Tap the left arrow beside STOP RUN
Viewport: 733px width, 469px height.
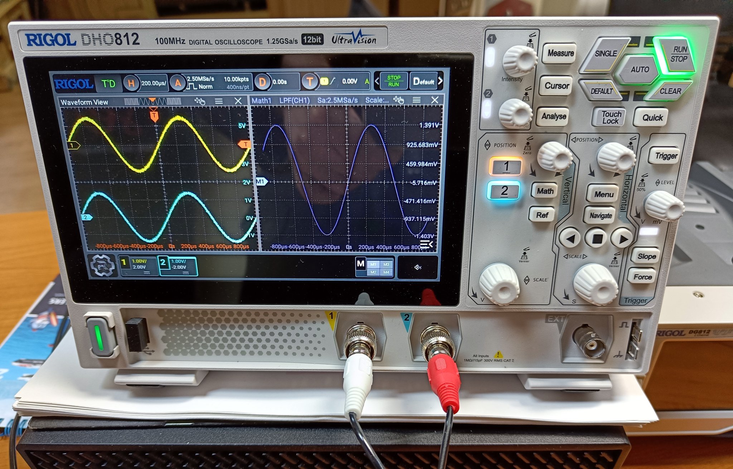point(377,81)
